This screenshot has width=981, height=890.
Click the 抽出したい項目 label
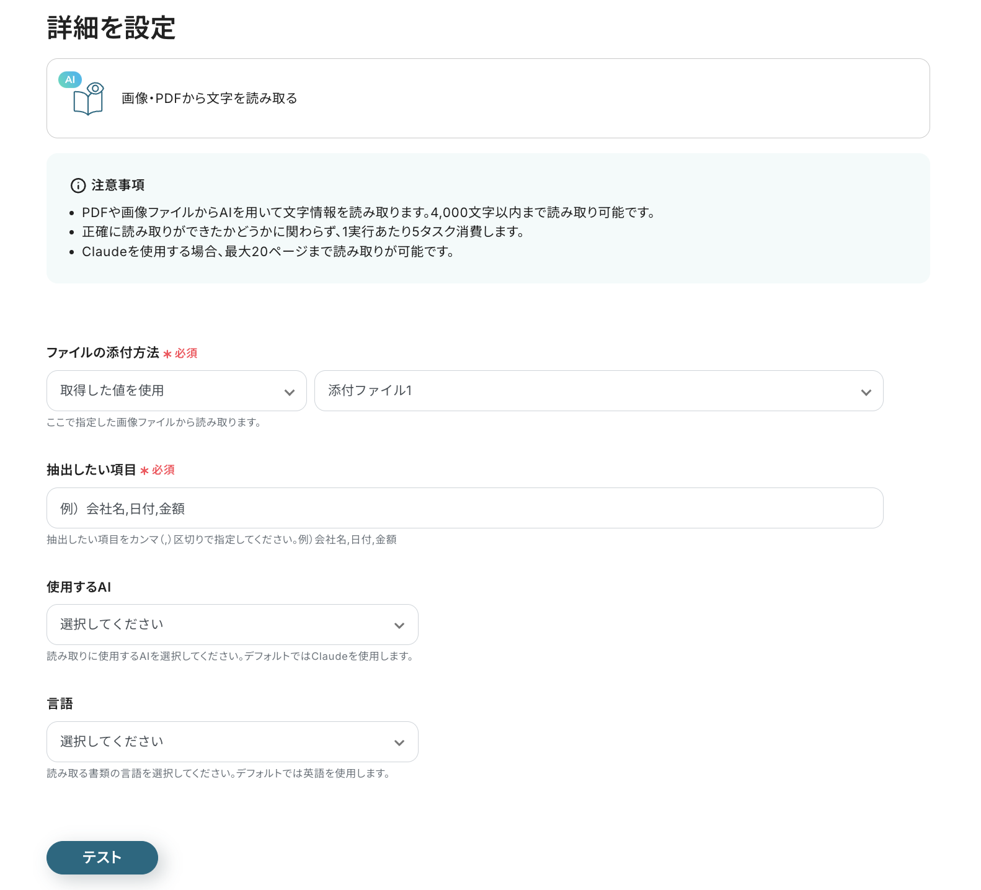tap(91, 470)
